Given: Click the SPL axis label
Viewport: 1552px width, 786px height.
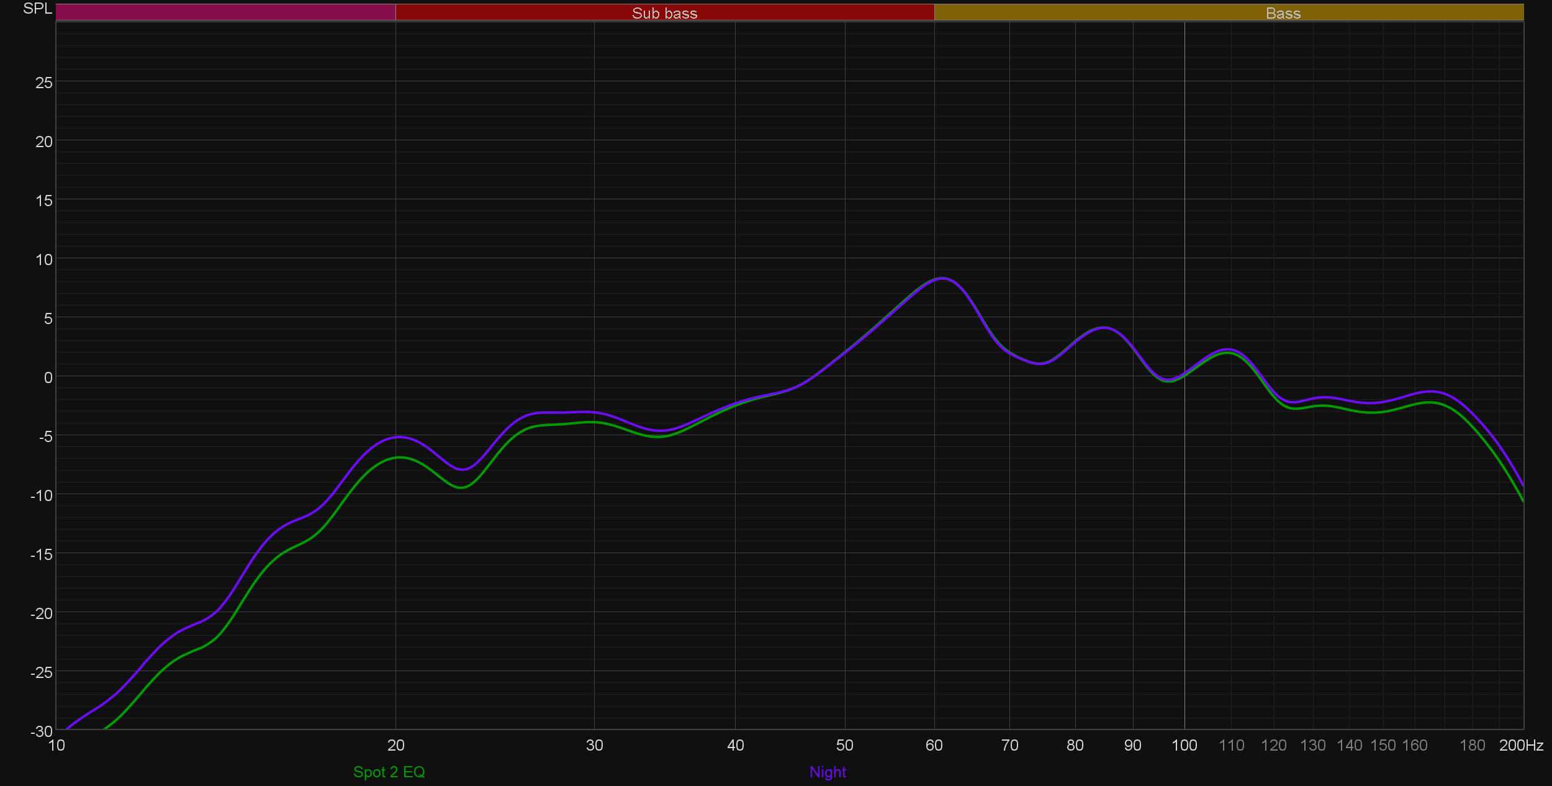Looking at the screenshot, I should point(37,9).
